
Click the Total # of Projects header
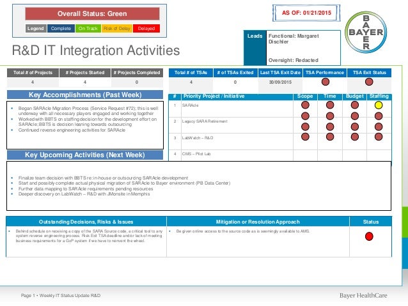click(33, 73)
